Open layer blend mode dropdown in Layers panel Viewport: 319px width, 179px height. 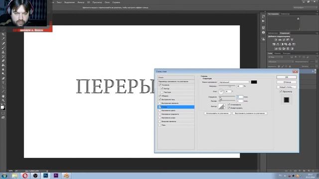(x=281, y=62)
